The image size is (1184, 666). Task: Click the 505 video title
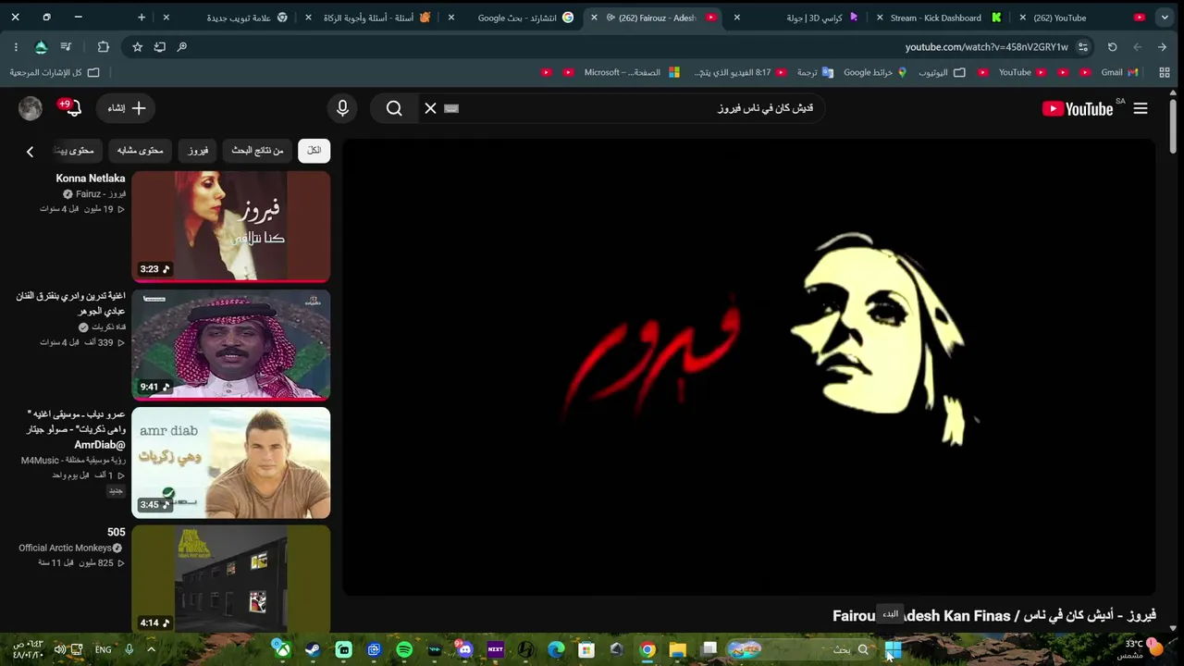coord(117,532)
